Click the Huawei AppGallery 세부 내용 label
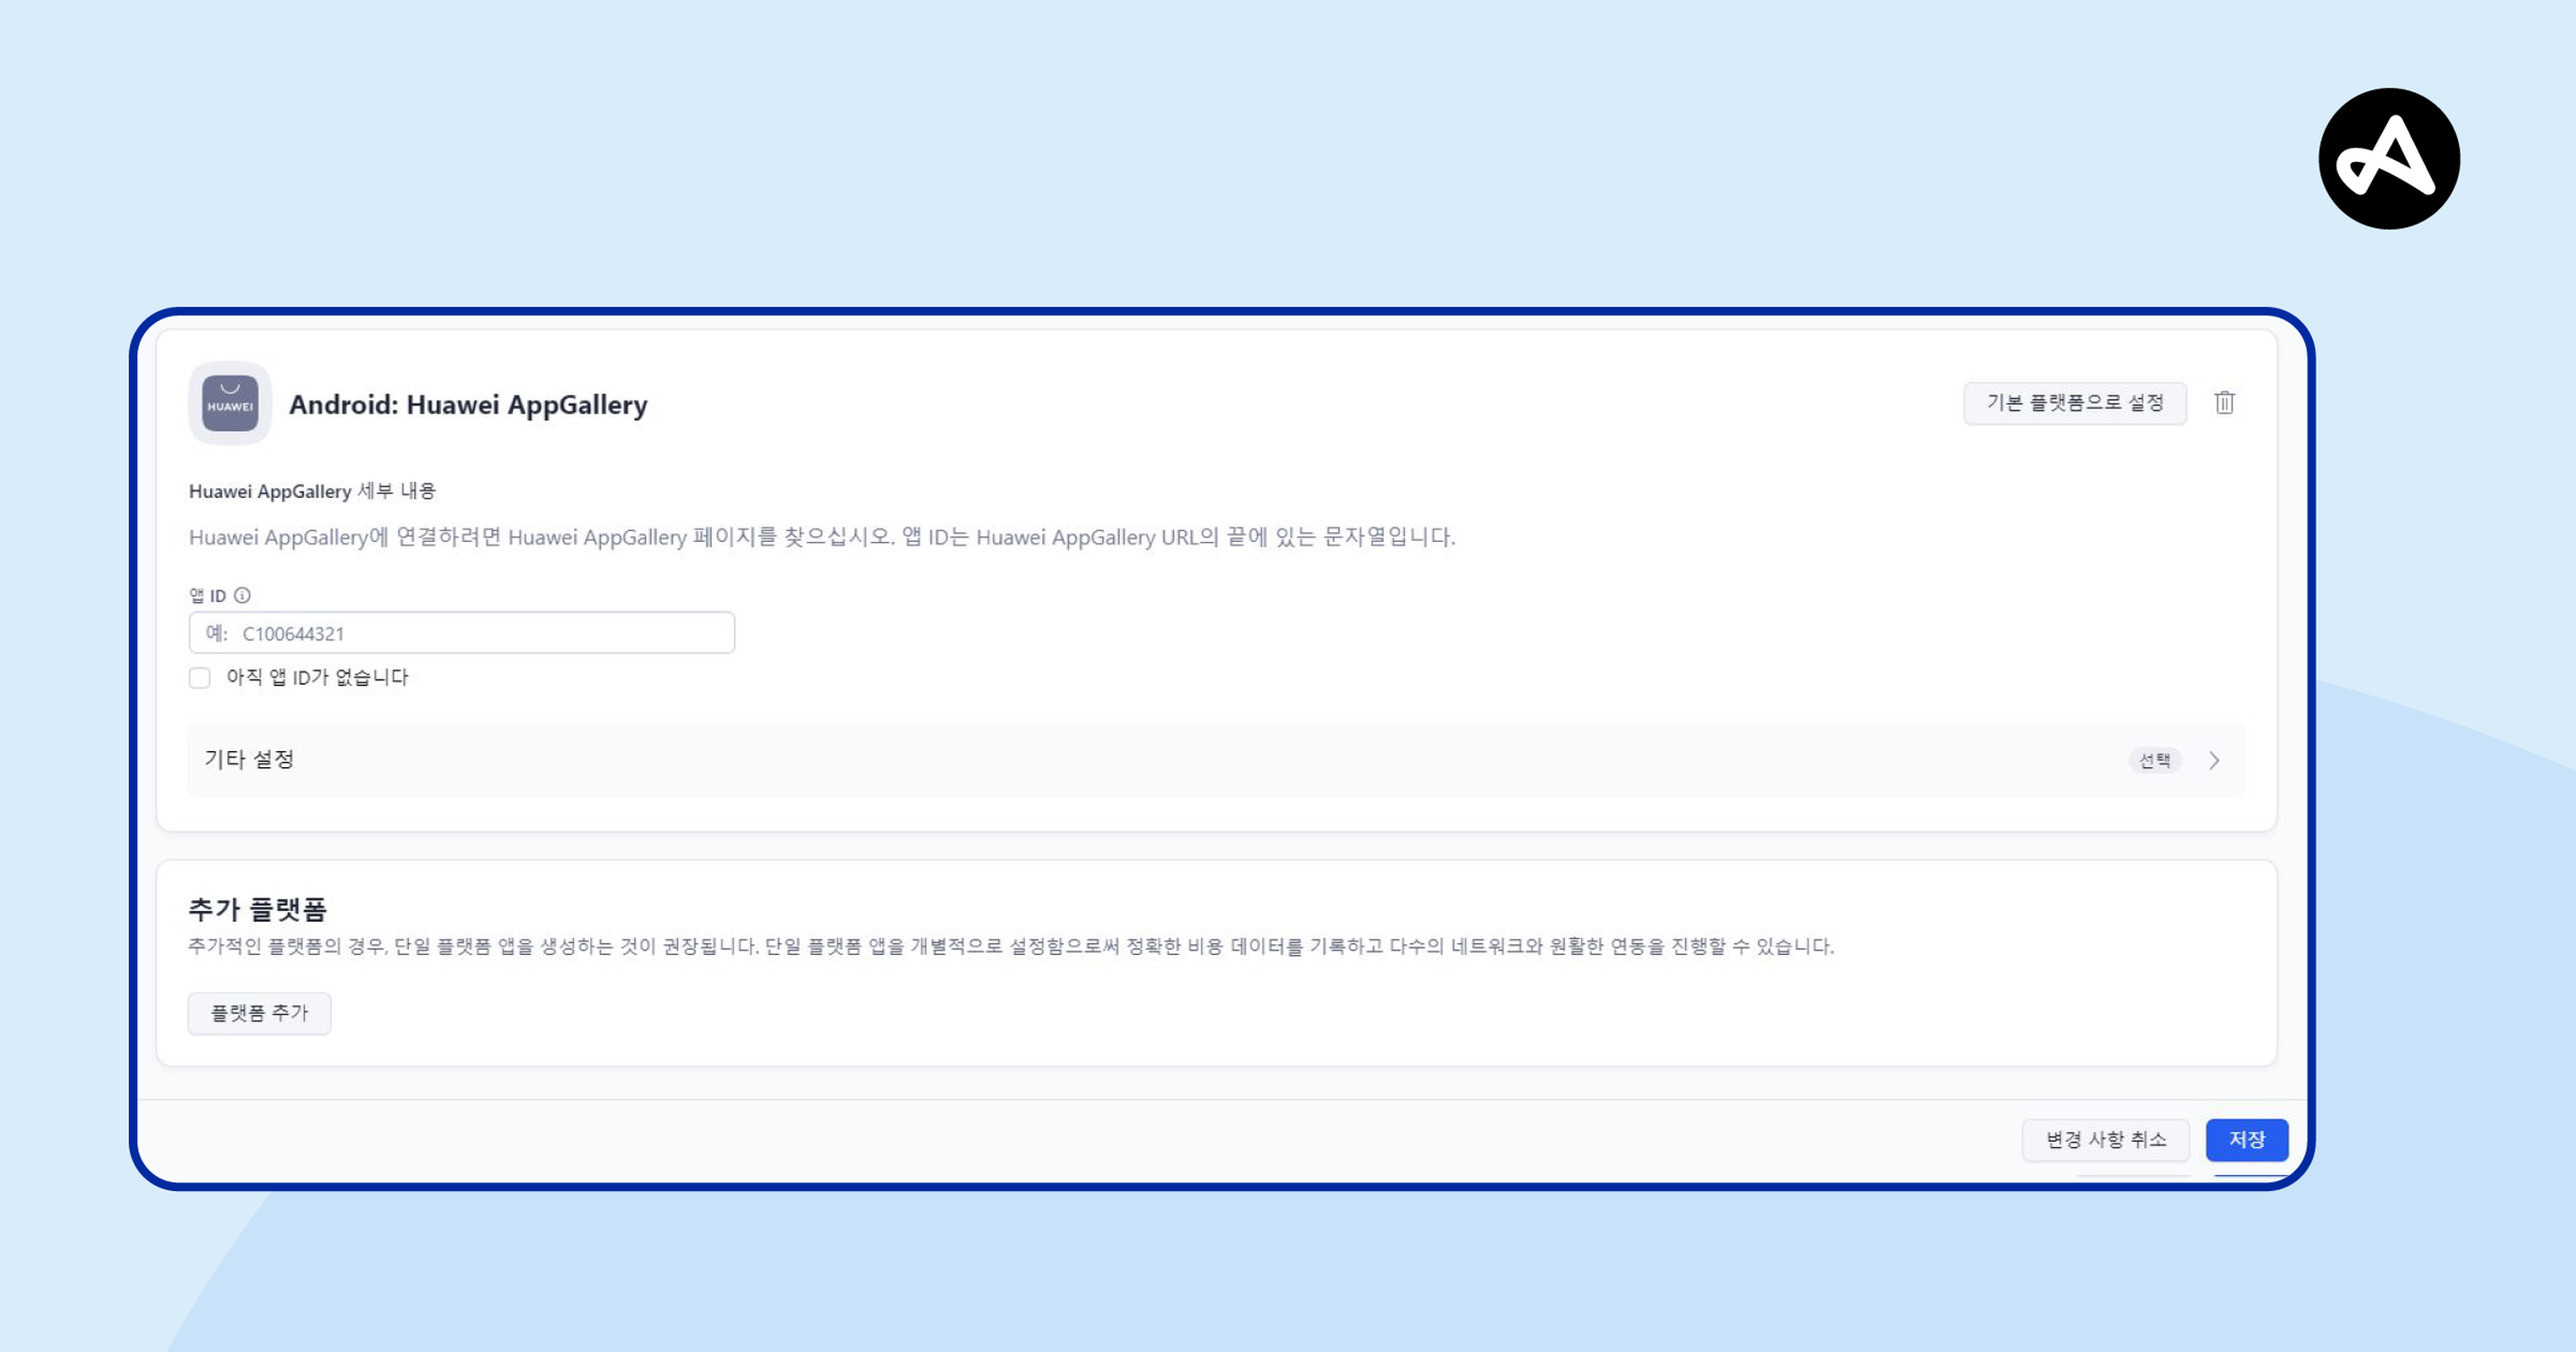This screenshot has height=1352, width=2576. click(x=312, y=491)
